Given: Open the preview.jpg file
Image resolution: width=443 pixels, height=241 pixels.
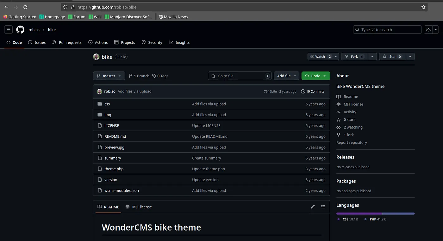Looking at the screenshot, I should click(114, 147).
